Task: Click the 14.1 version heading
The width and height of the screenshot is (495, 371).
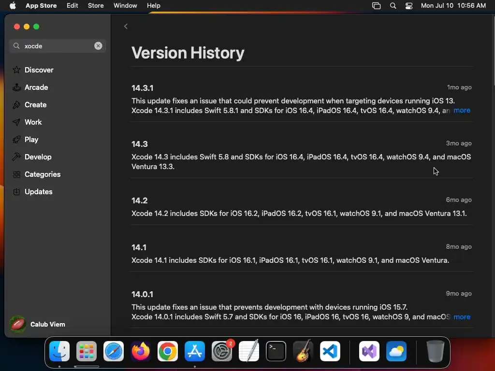Action: click(x=139, y=248)
